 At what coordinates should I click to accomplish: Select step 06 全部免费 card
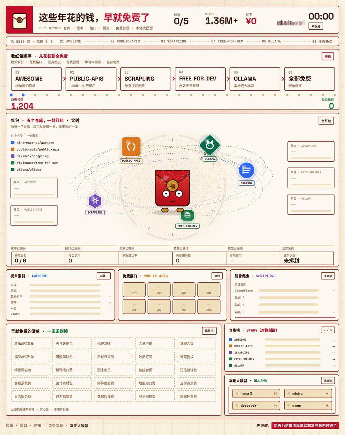pyautogui.click(x=310, y=79)
